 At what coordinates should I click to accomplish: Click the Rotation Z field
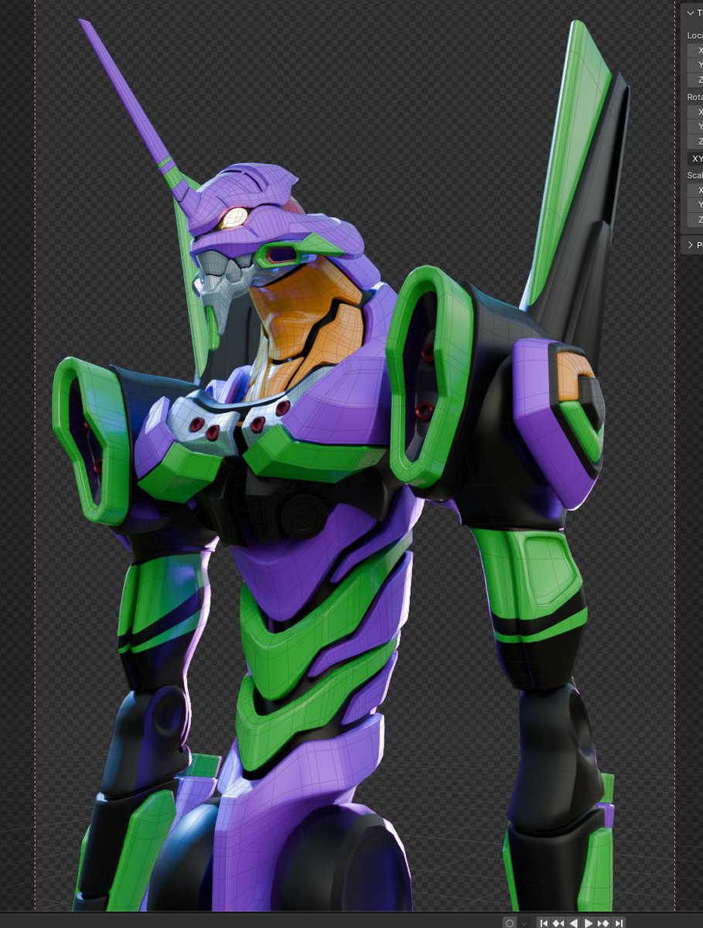pos(695,142)
